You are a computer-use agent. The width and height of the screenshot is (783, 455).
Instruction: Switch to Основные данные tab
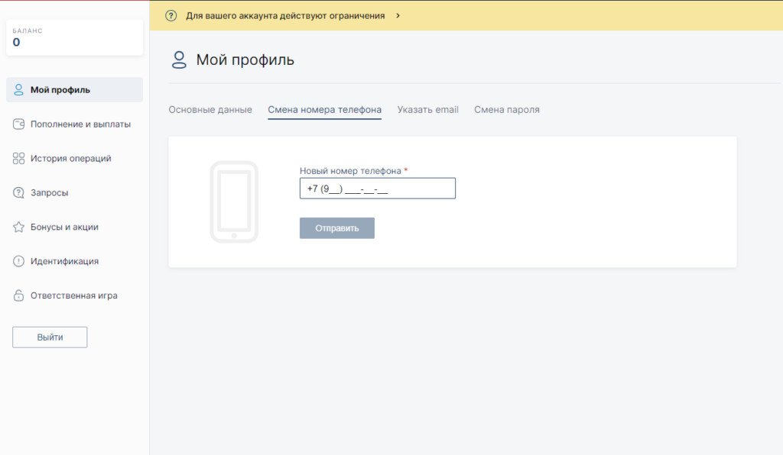210,110
